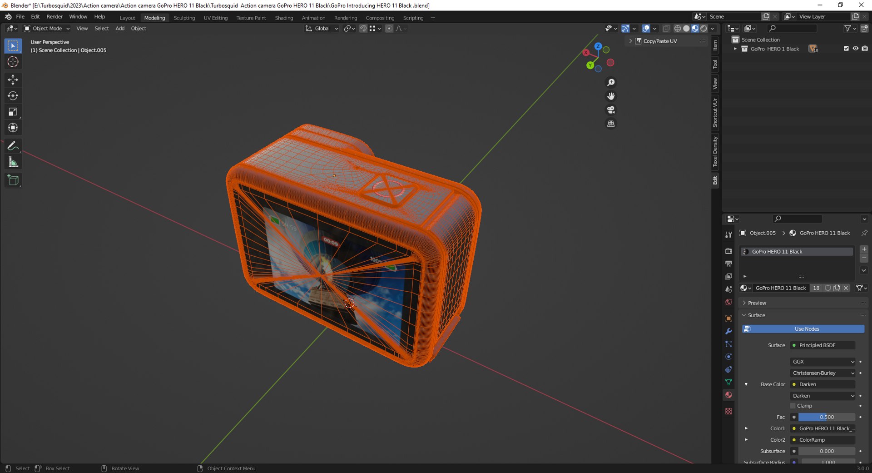Add a new material slot plus button

point(864,249)
